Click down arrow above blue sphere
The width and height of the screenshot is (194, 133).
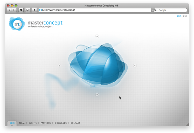(97, 36)
